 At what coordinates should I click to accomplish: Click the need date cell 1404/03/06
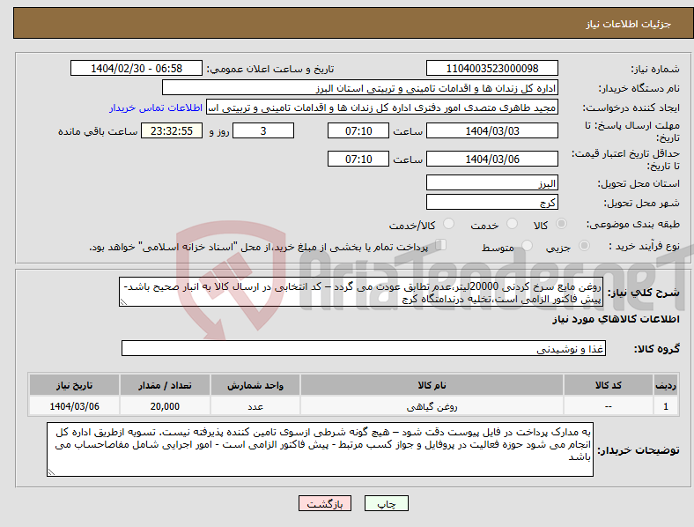74,406
